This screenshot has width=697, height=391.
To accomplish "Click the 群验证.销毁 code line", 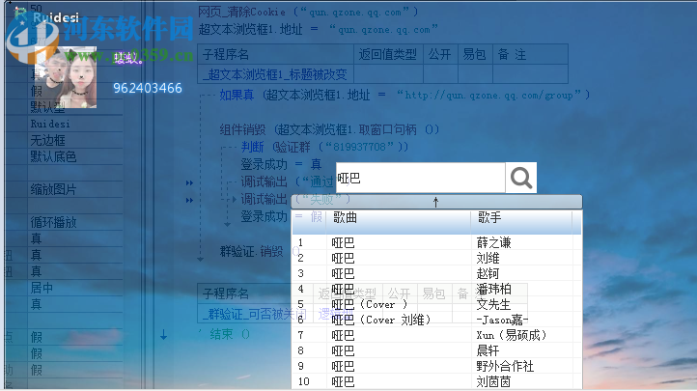I will (260, 252).
